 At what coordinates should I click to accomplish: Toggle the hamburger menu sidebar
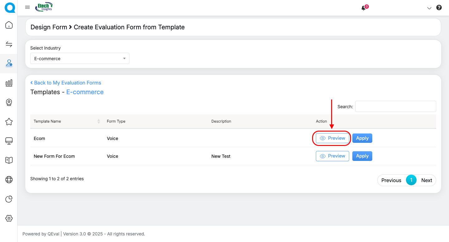point(27,7)
